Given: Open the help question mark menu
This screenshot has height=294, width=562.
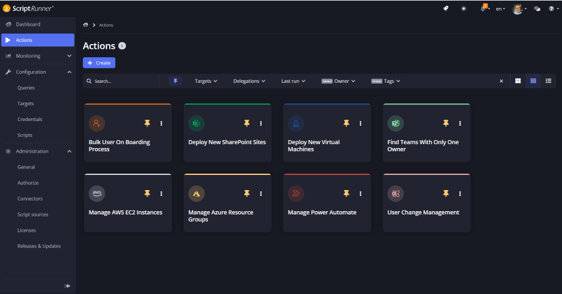Looking at the screenshot, I should pyautogui.click(x=552, y=9).
